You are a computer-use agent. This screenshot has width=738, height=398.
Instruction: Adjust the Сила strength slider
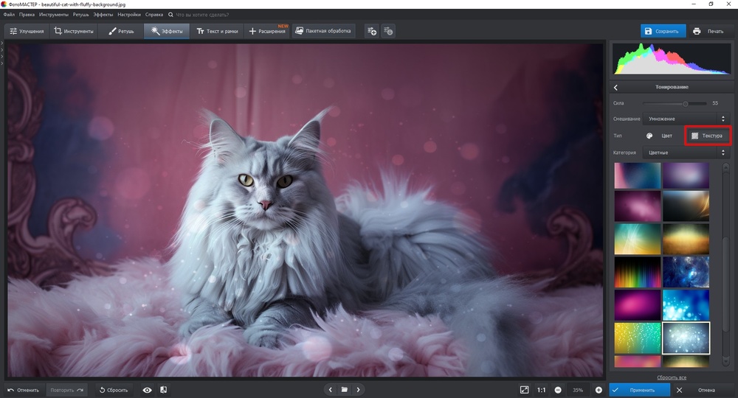pyautogui.click(x=686, y=103)
